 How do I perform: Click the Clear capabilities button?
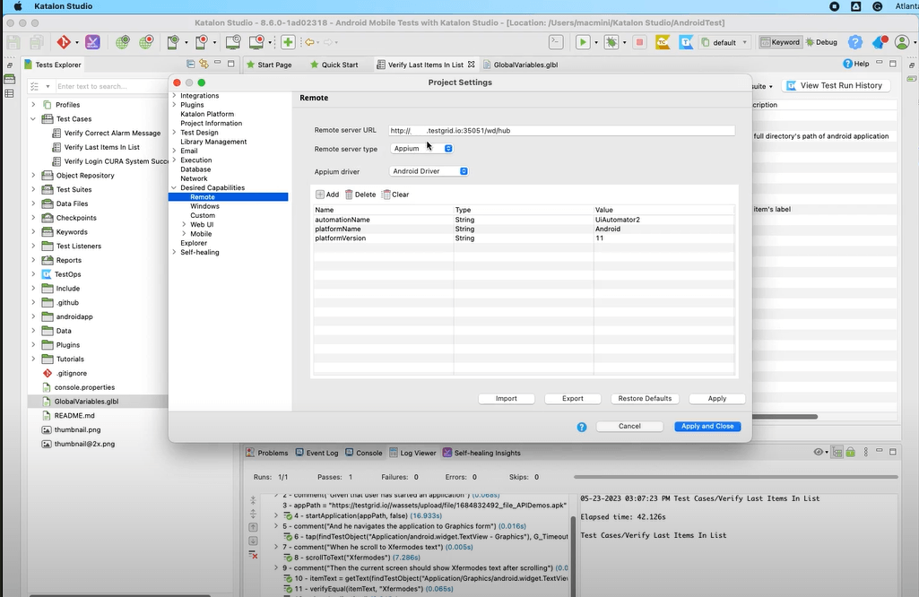point(395,195)
